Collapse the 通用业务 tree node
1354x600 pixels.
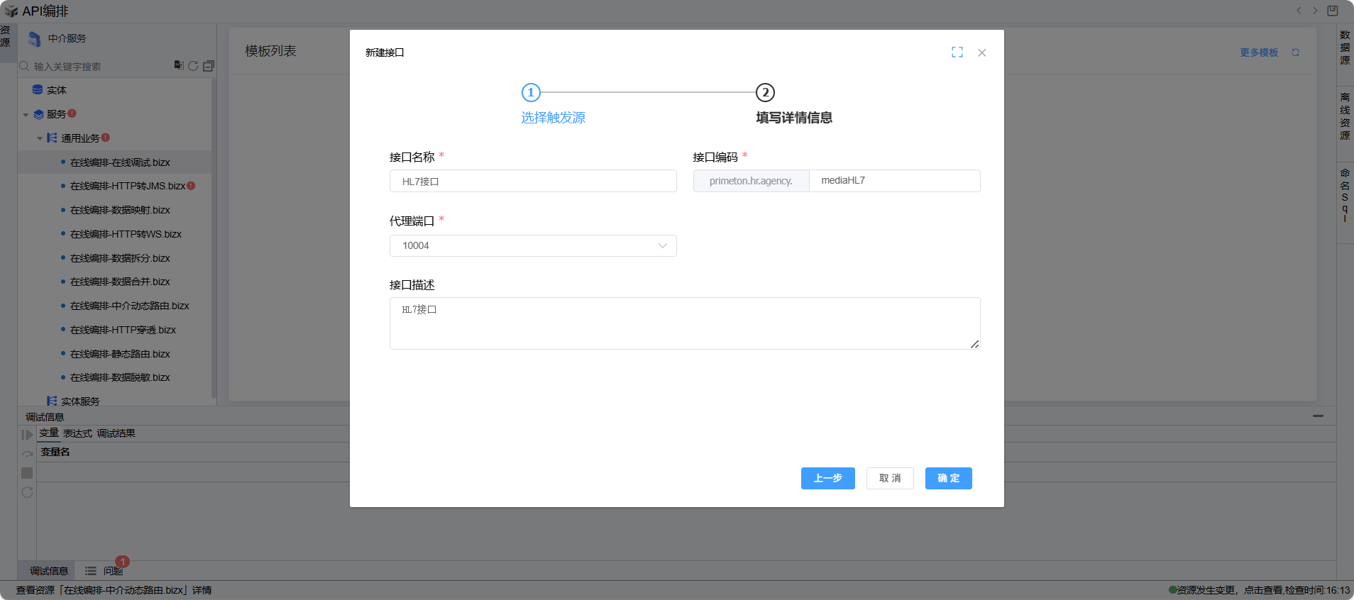point(40,138)
